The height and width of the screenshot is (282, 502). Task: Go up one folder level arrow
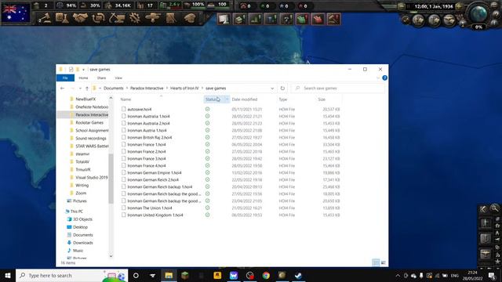pos(87,89)
